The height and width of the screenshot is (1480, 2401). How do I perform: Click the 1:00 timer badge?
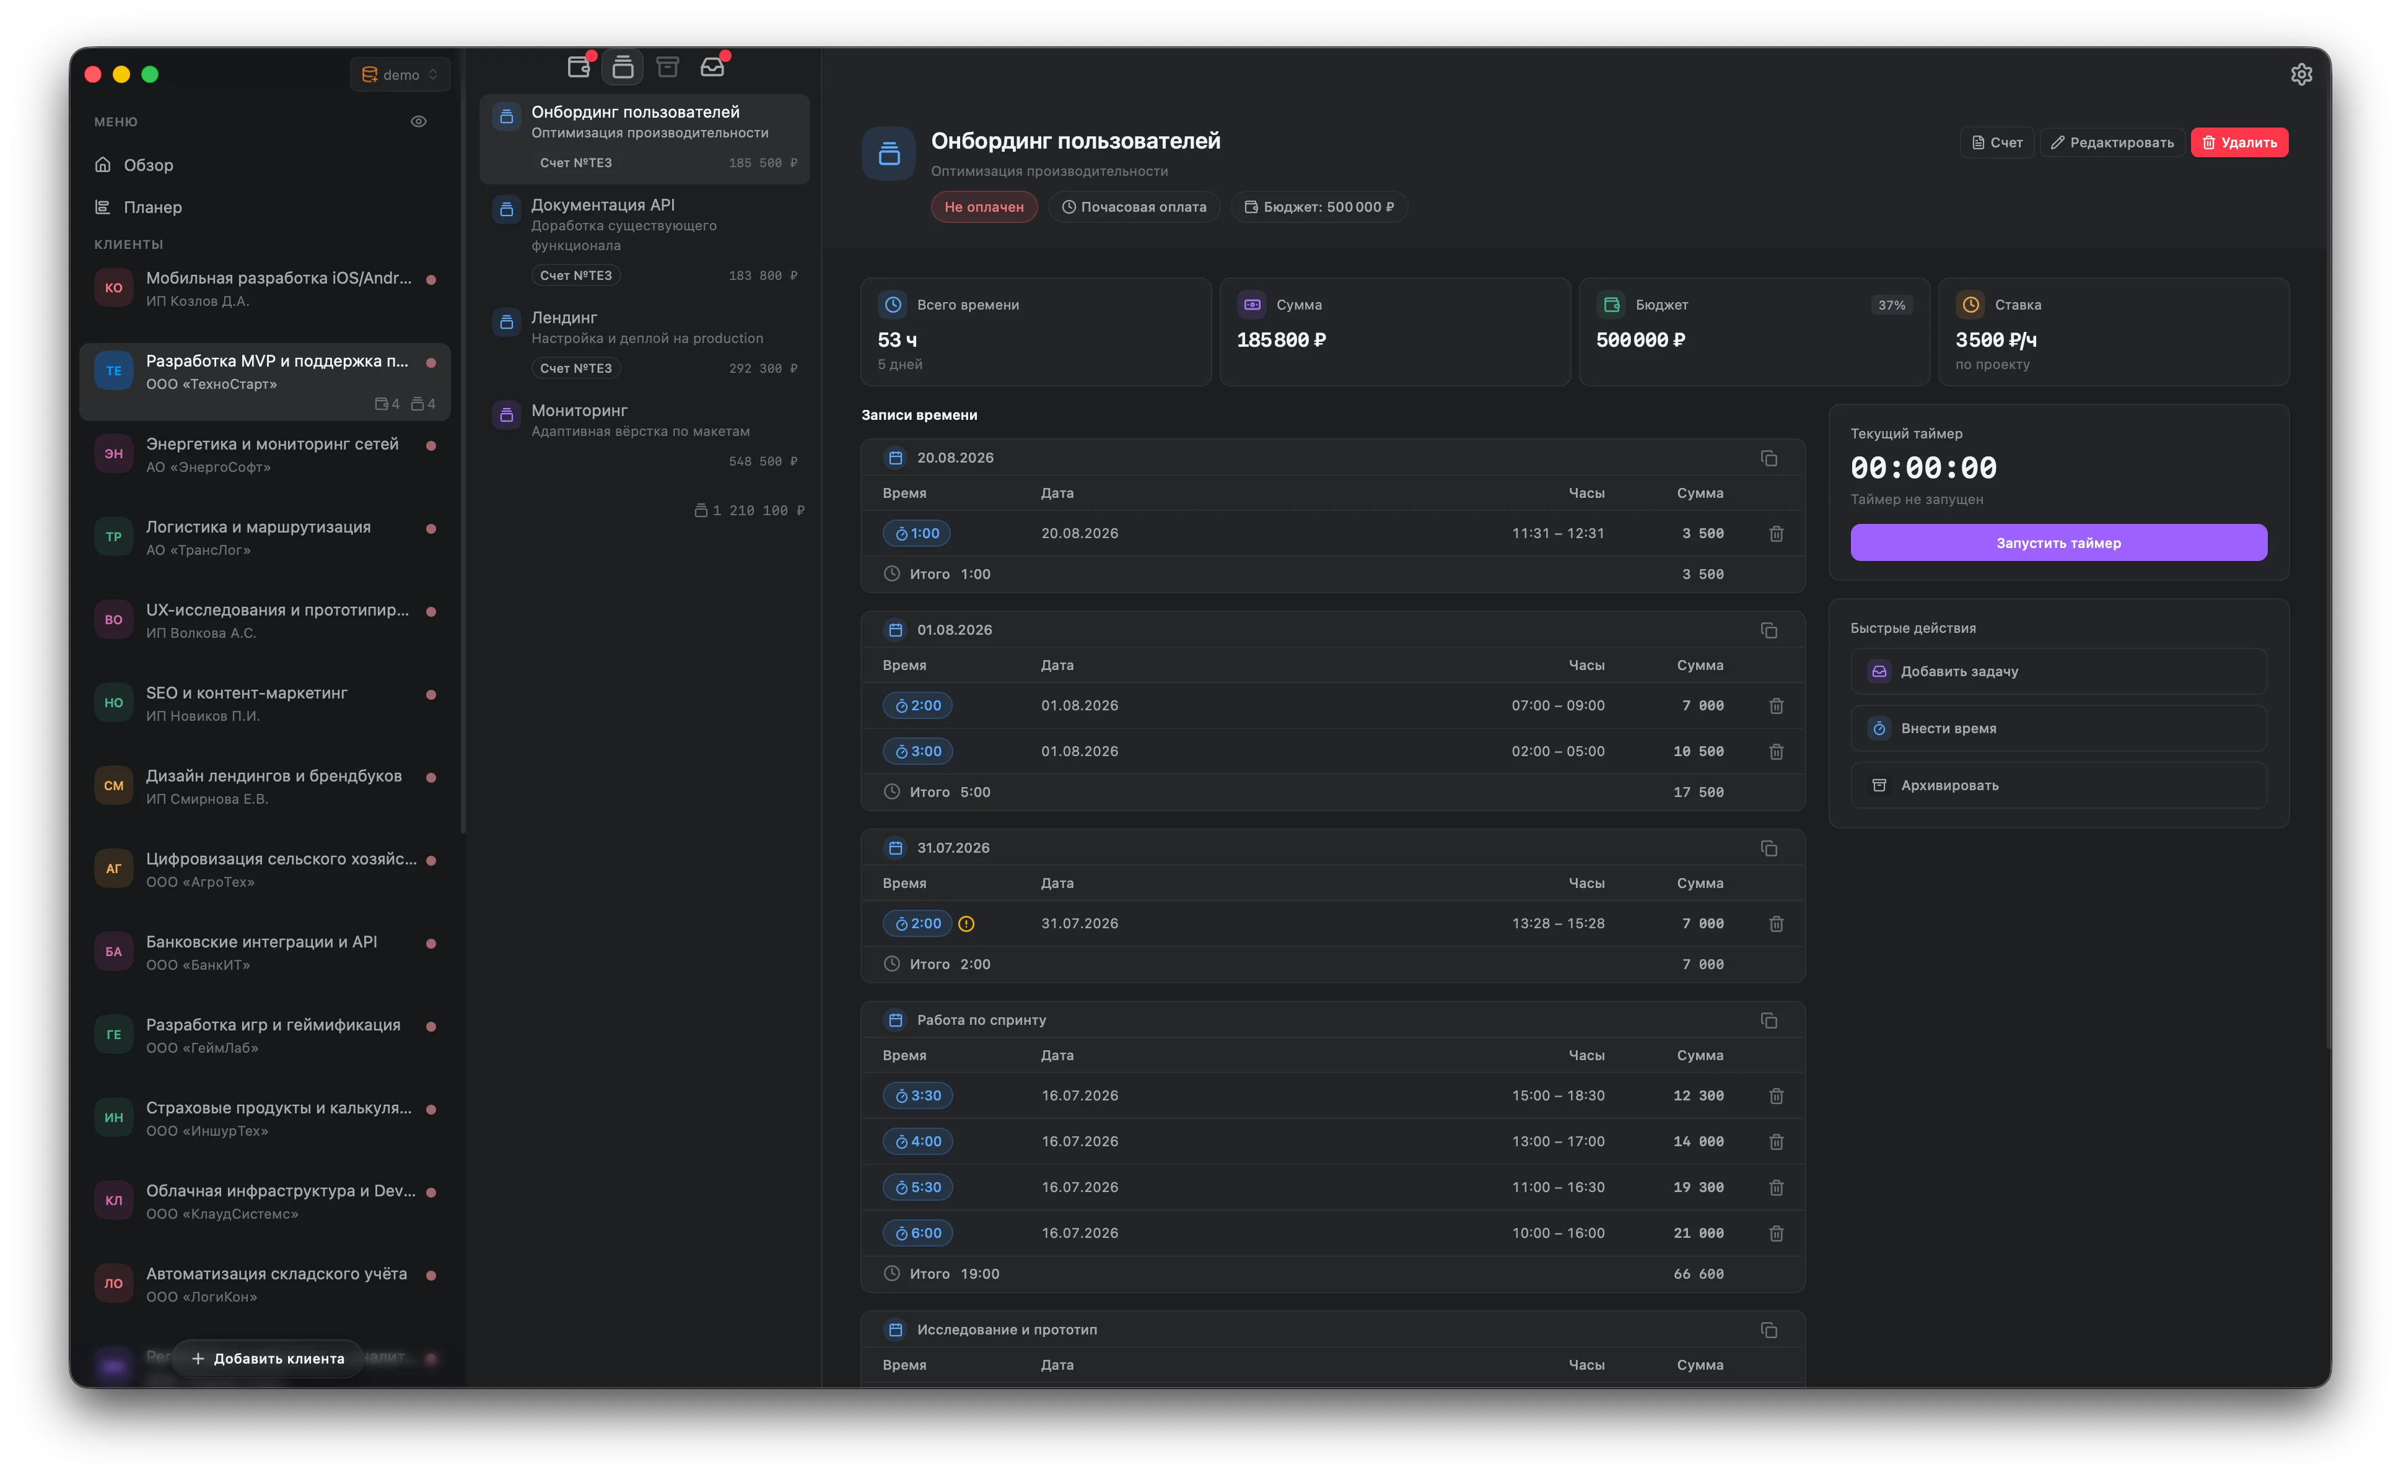tap(917, 533)
